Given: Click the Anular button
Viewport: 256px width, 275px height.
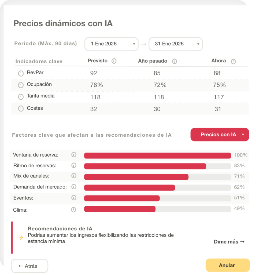Looking at the screenshot, I should (227, 265).
